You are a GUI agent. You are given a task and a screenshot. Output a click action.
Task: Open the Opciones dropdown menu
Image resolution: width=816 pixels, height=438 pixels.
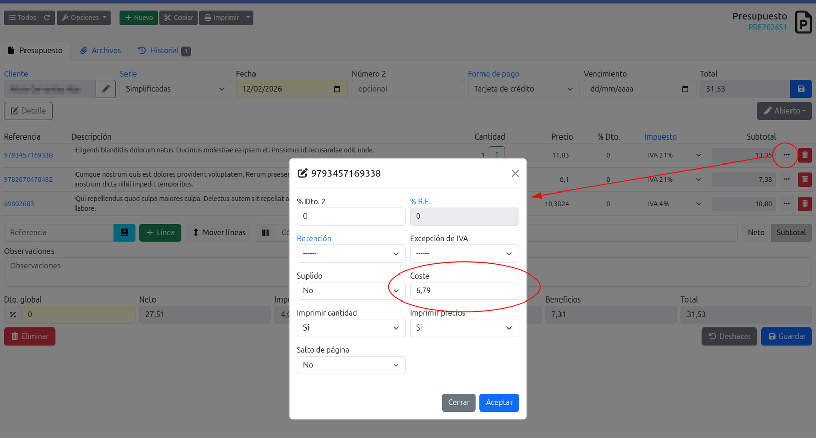(x=84, y=18)
